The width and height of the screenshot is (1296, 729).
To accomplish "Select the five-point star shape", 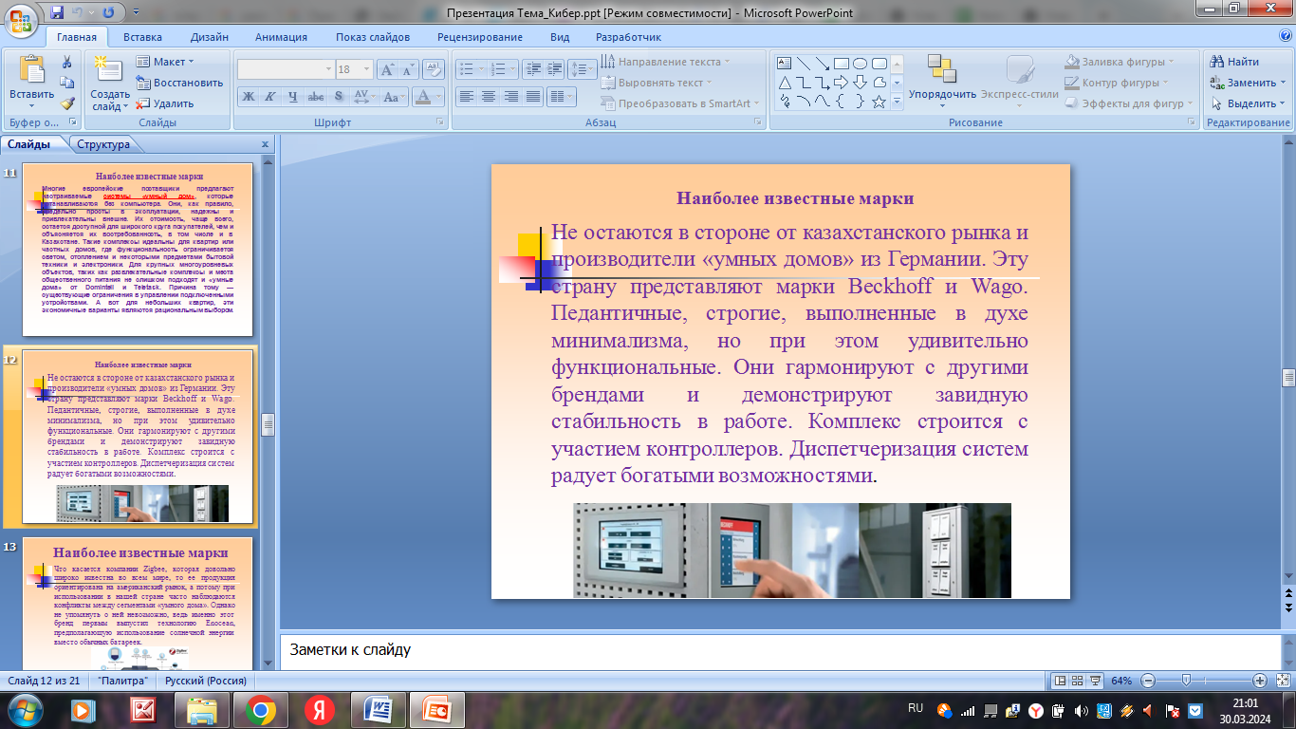I will click(879, 102).
